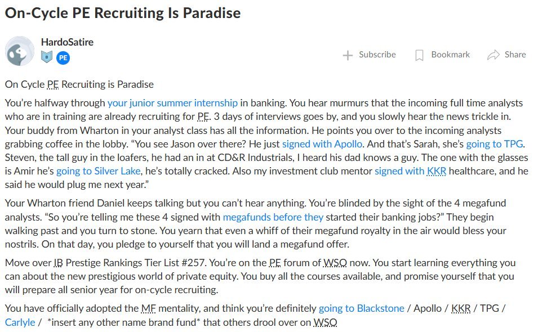Open the "going to TPG" link

[x=496, y=143]
